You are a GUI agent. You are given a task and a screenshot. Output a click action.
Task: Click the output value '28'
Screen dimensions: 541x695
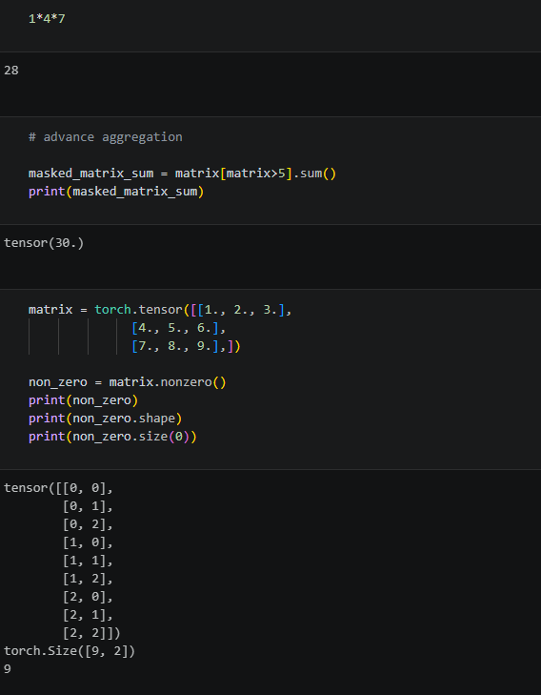click(x=11, y=70)
